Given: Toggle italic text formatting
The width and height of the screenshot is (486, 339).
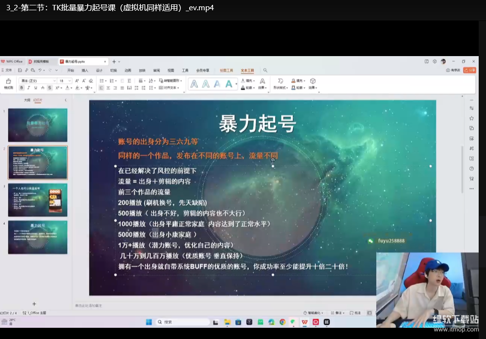Looking at the screenshot, I should tap(29, 88).
